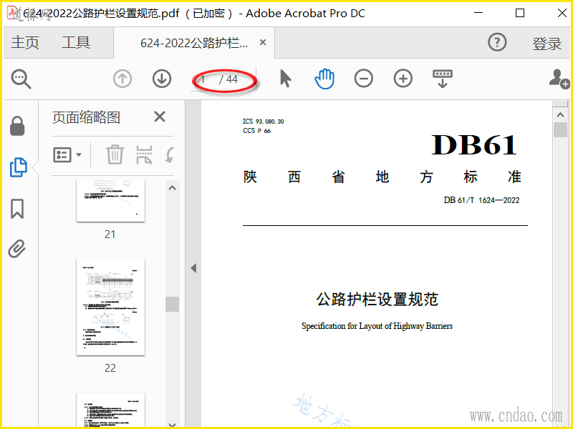Activate the selection arrow tool

[285, 79]
